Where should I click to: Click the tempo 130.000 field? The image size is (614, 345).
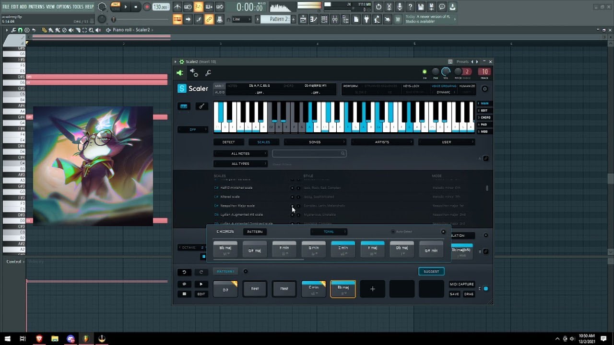click(x=161, y=7)
